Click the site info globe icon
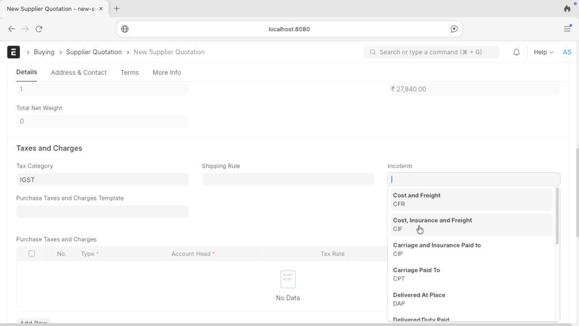This screenshot has width=579, height=326. (x=125, y=29)
